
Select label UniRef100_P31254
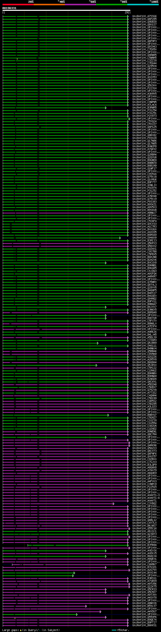(x=144, y=110)
